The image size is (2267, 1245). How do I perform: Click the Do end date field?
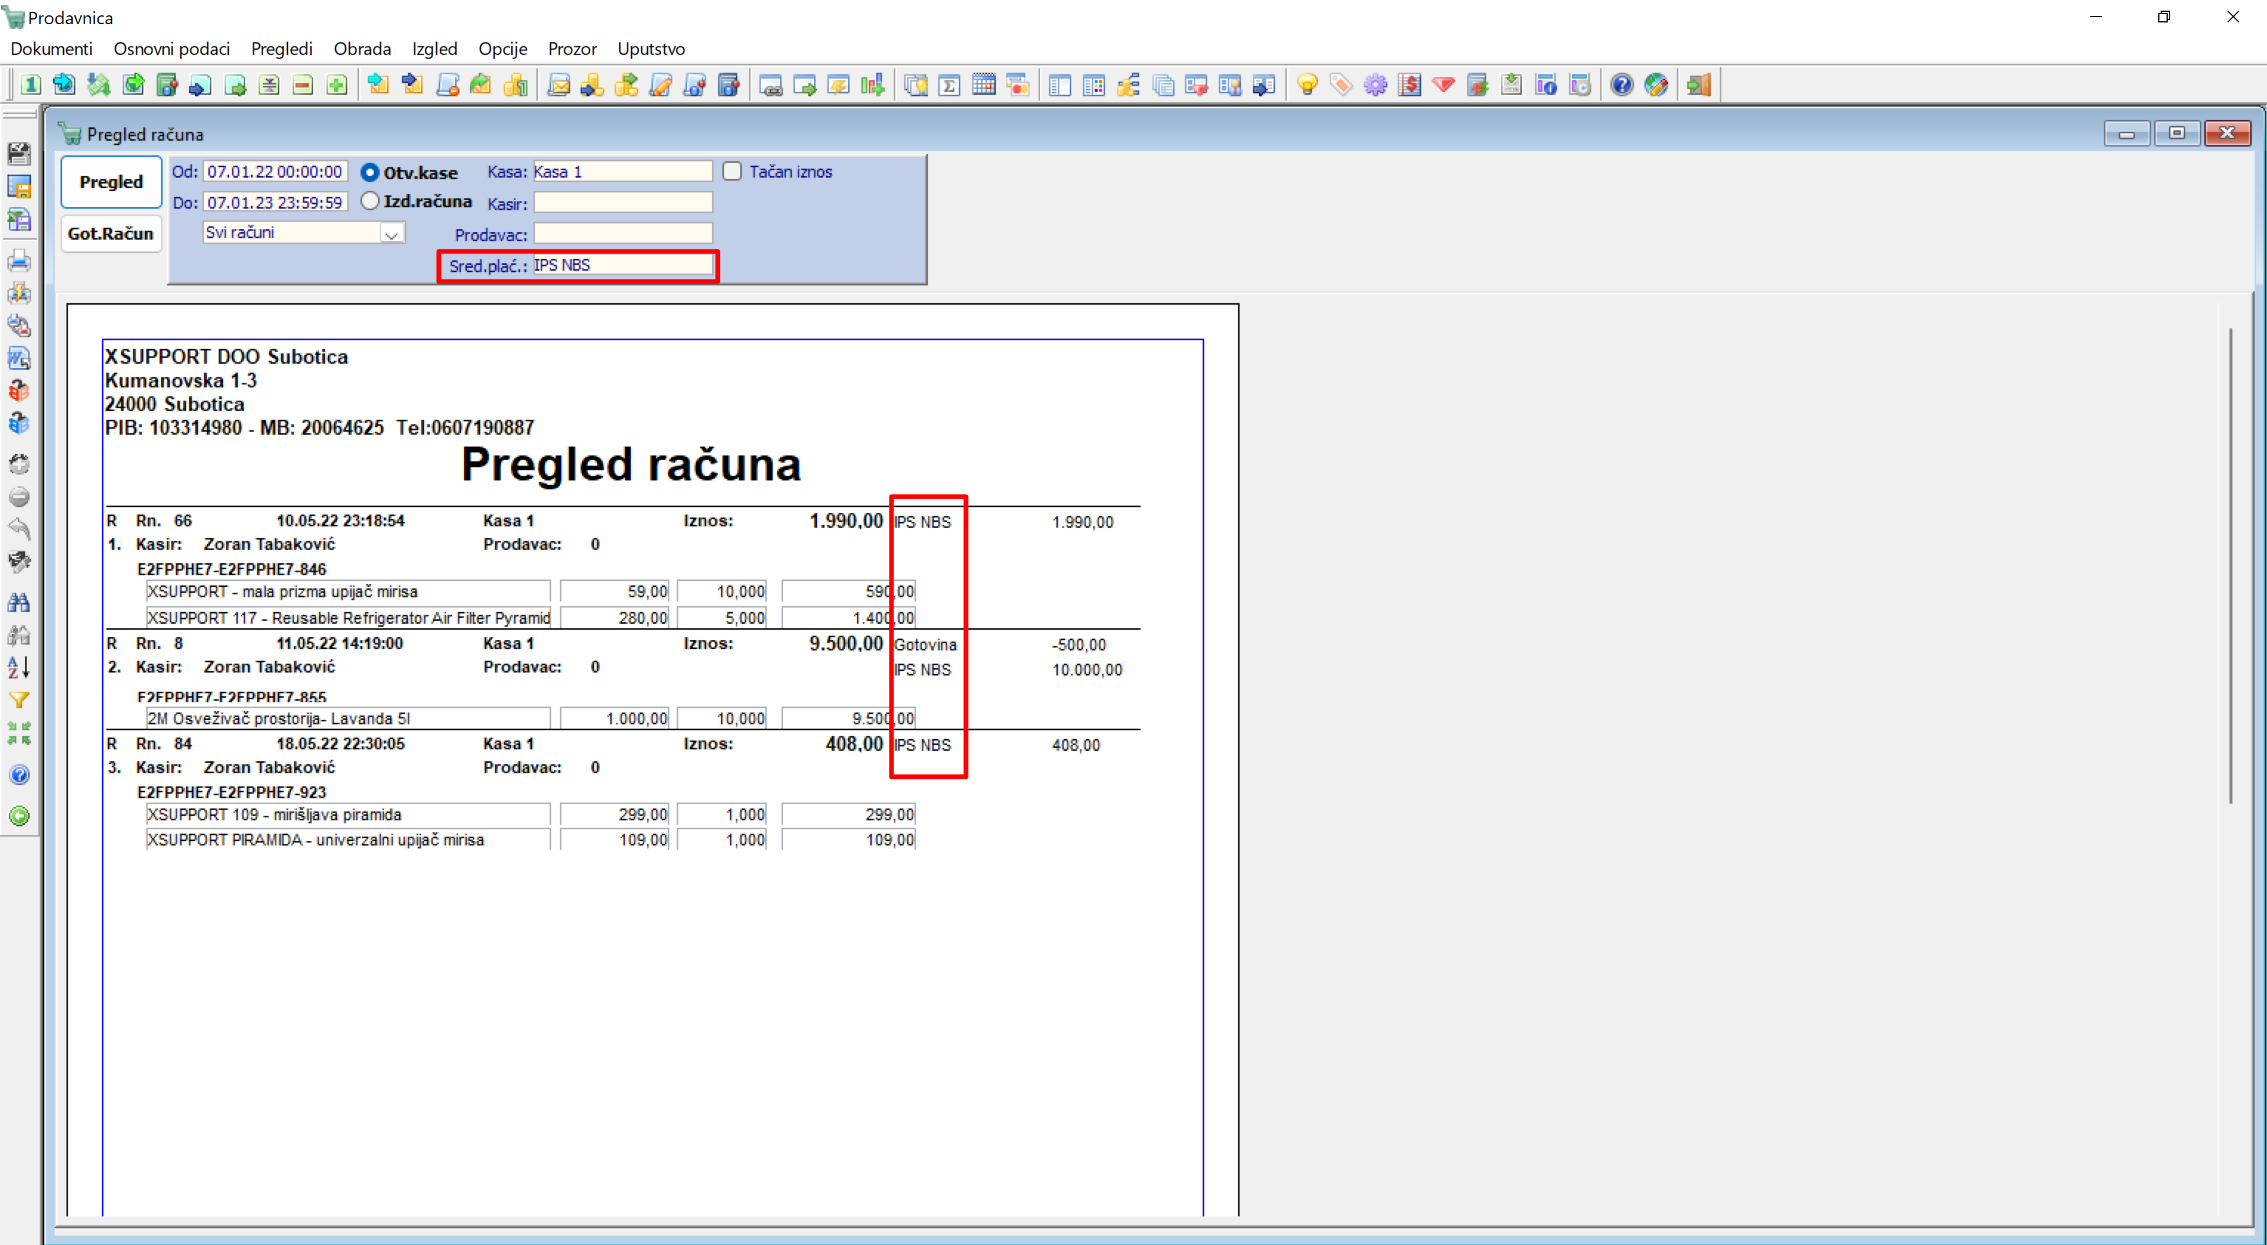[x=275, y=202]
